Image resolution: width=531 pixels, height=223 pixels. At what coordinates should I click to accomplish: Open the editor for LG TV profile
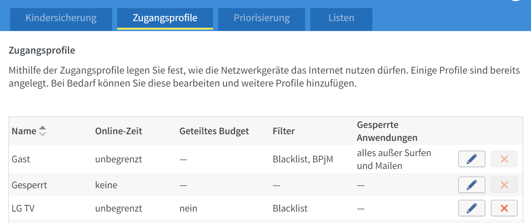pos(471,208)
